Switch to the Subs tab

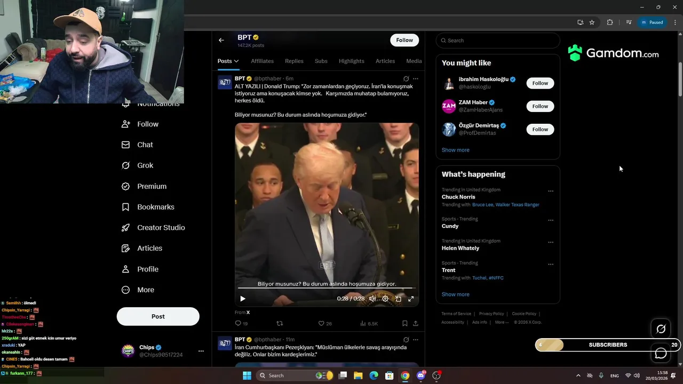tap(321, 61)
